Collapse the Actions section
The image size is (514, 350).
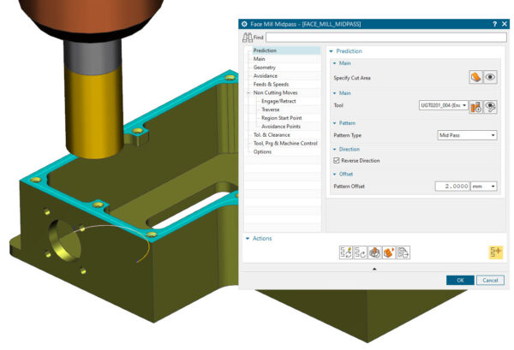point(248,238)
